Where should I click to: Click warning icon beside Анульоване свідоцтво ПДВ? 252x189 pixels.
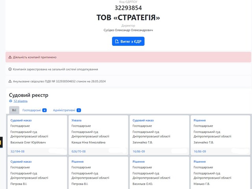[x=10, y=82]
